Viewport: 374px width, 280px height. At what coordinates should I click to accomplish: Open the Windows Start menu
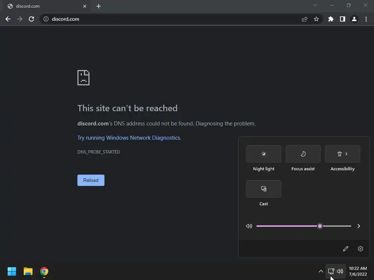12,271
